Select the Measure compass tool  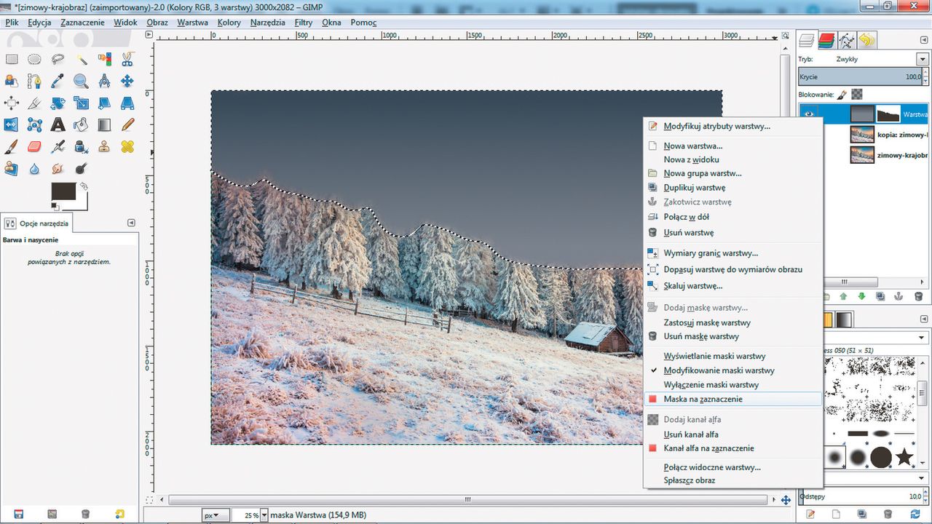click(x=105, y=82)
